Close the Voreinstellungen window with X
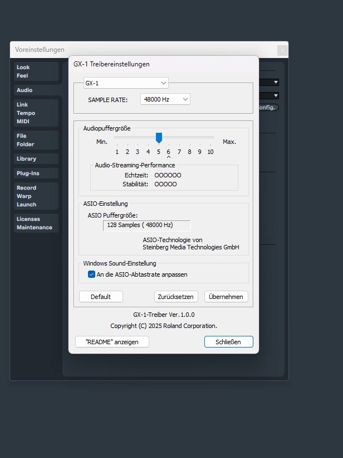The image size is (343, 458). tap(282, 50)
